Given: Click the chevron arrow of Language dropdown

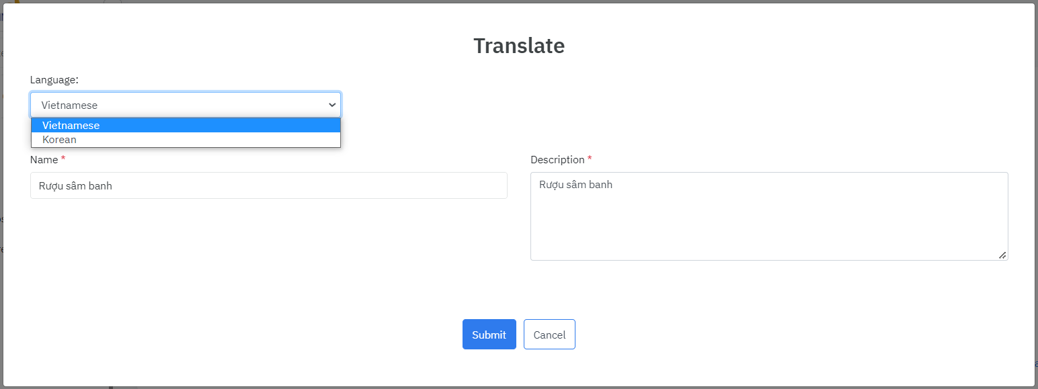Looking at the screenshot, I should tap(332, 105).
